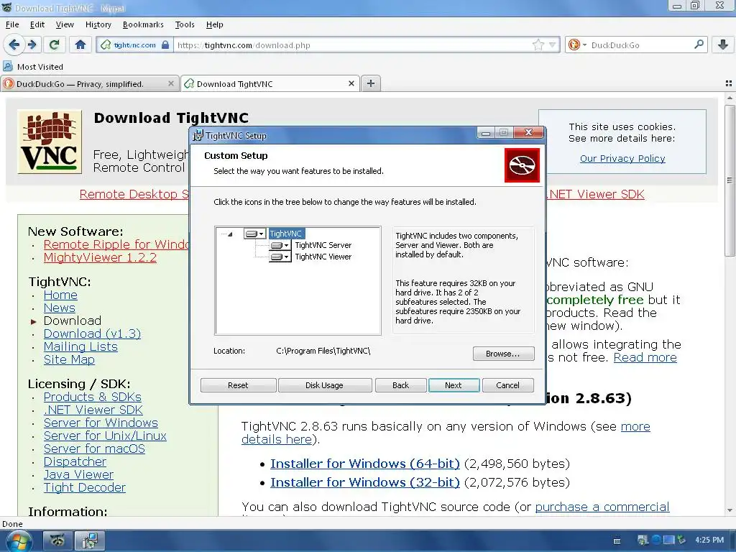The width and height of the screenshot is (736, 552).
Task: Open the Mailing Lists link
Action: pos(80,347)
